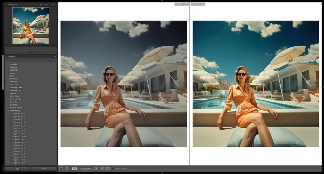Screen dimensions: 324x174
Task: Click the Navigator preview thumbnail
Action: [x=31, y=26]
